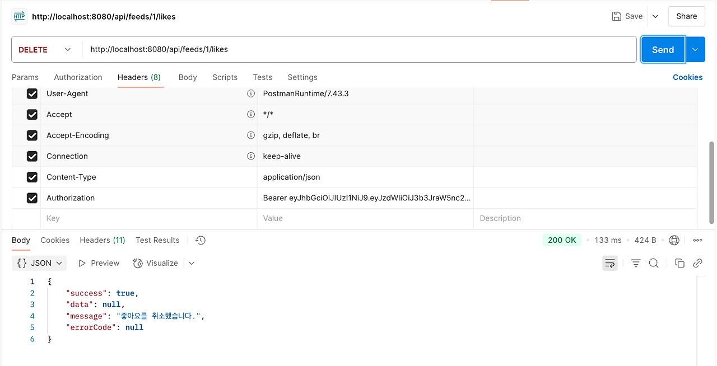Viewport: 717px width, 366px height.
Task: Click the "errorCode" key in response
Action: (x=91, y=327)
